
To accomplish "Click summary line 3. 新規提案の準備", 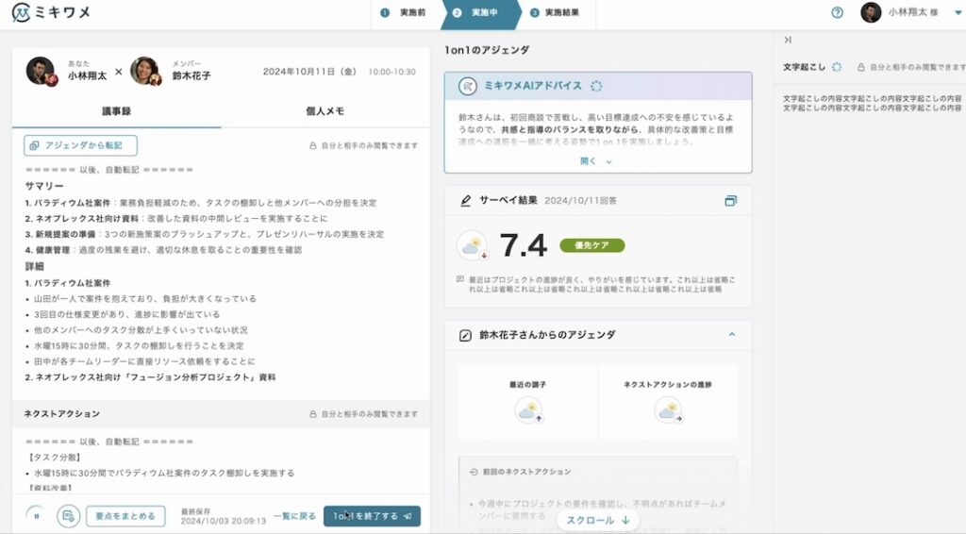I will coord(205,234).
